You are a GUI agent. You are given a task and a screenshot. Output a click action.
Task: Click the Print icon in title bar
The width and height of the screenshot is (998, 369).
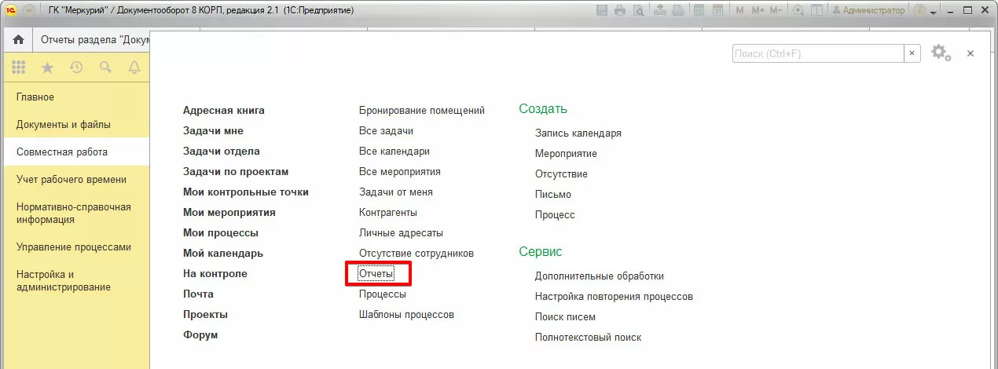tap(620, 10)
